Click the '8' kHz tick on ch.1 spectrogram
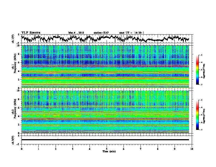The height and width of the screenshot is (167, 216). [19, 54]
